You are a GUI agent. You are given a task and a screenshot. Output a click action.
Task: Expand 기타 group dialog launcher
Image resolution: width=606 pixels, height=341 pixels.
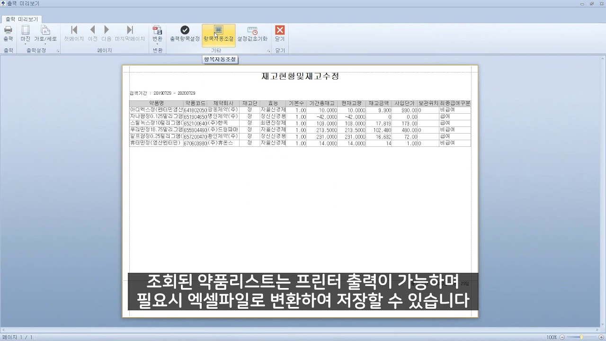pyautogui.click(x=268, y=51)
